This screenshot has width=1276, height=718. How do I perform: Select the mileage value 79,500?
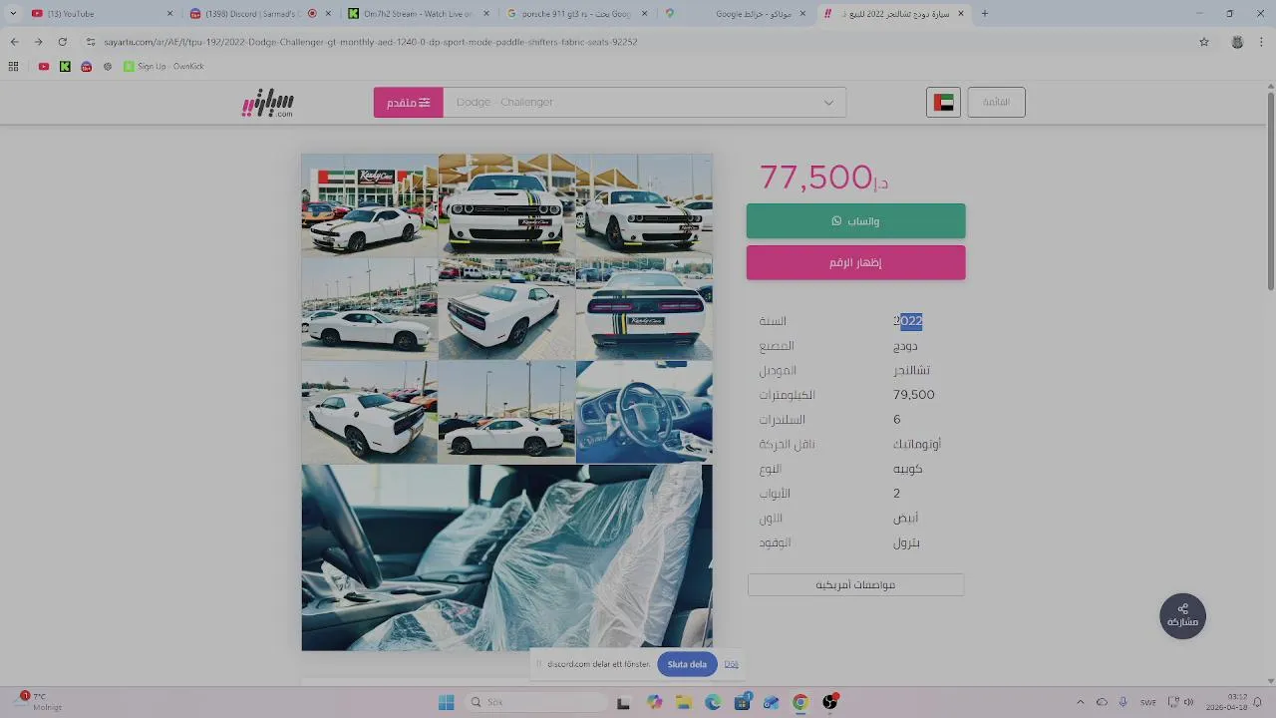click(914, 395)
